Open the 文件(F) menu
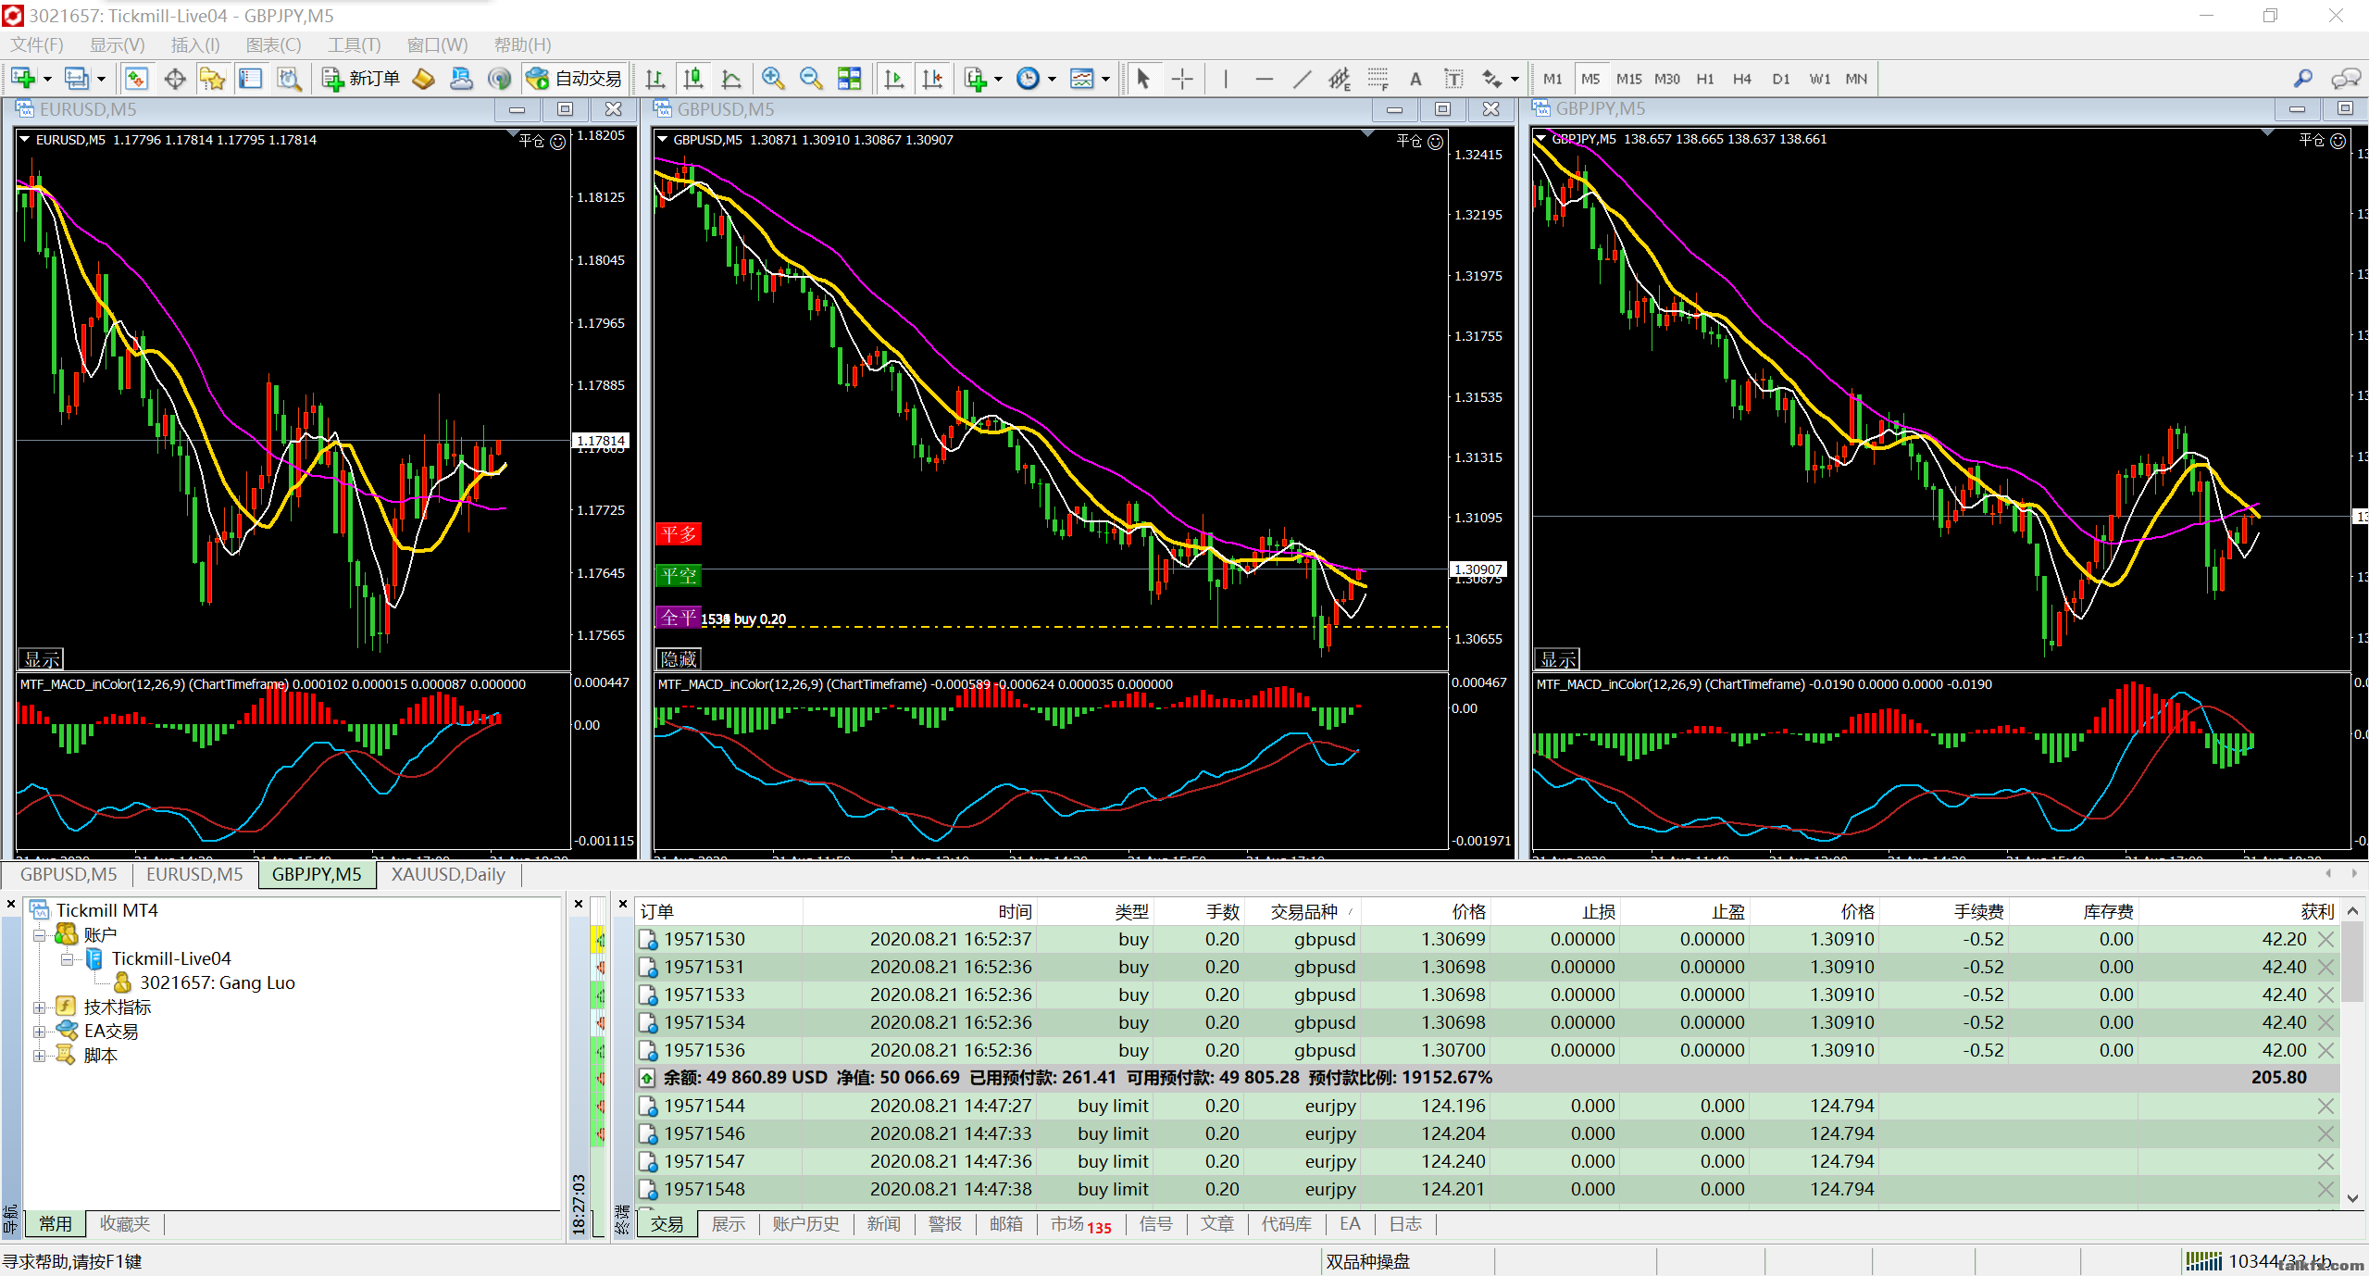The image size is (2369, 1276). coord(37,44)
